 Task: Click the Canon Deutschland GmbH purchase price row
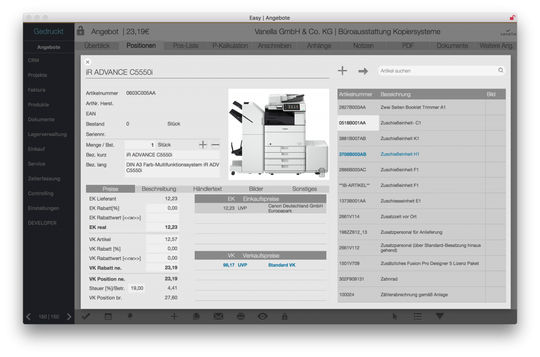(261, 208)
